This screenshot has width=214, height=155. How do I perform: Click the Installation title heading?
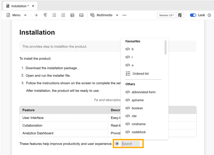pos(37,32)
